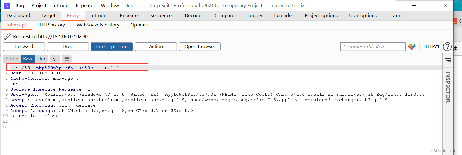This screenshot has height=155, width=462.
Task: Open the HTTP history sub-tab
Action: point(51,25)
